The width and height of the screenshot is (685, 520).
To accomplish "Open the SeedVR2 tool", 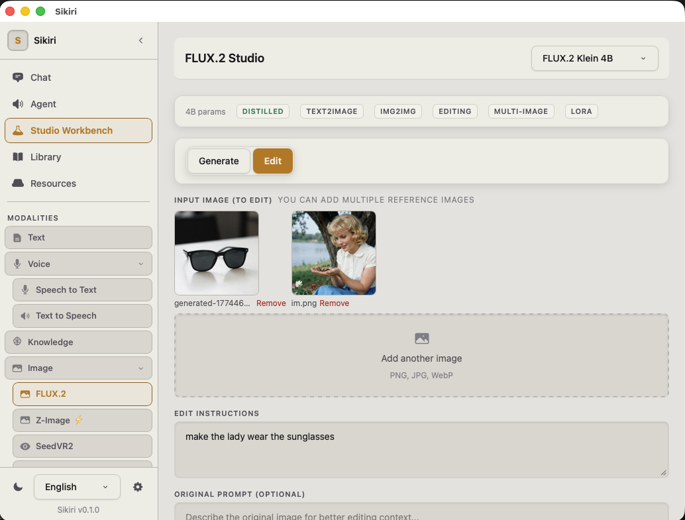I will [x=83, y=446].
